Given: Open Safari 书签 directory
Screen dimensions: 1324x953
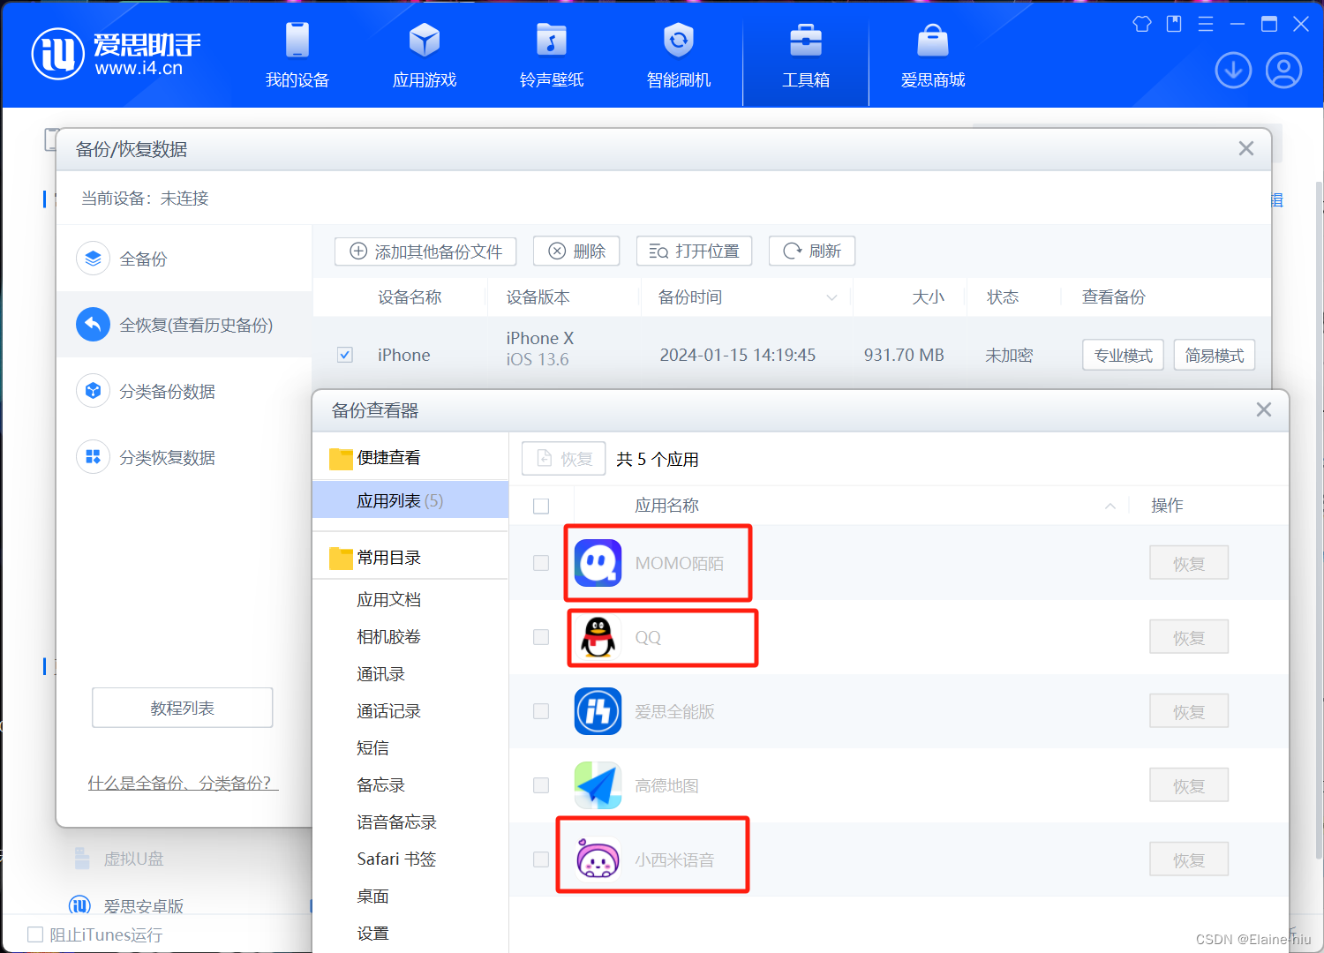Looking at the screenshot, I should tap(396, 859).
